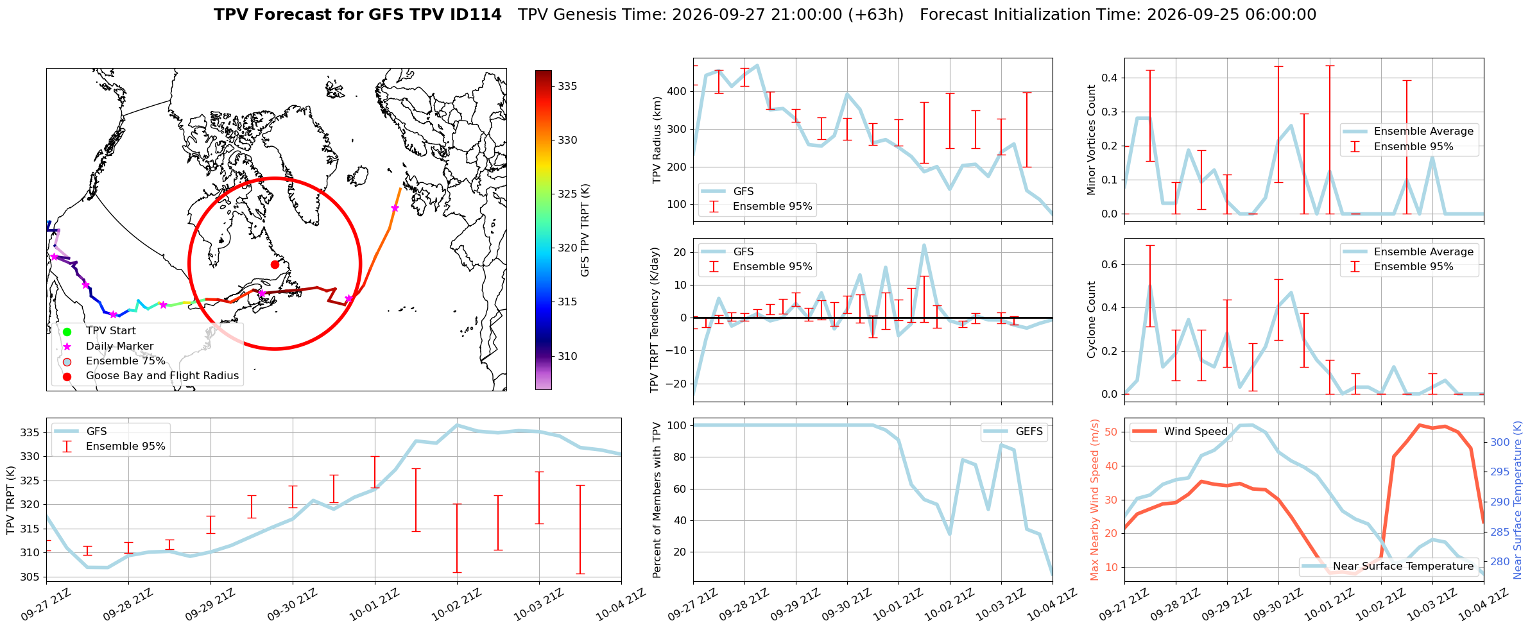The image size is (1530, 630).
Task: Click the 10-02 21Z tick label under TPV TRPT plot
Action: (456, 605)
